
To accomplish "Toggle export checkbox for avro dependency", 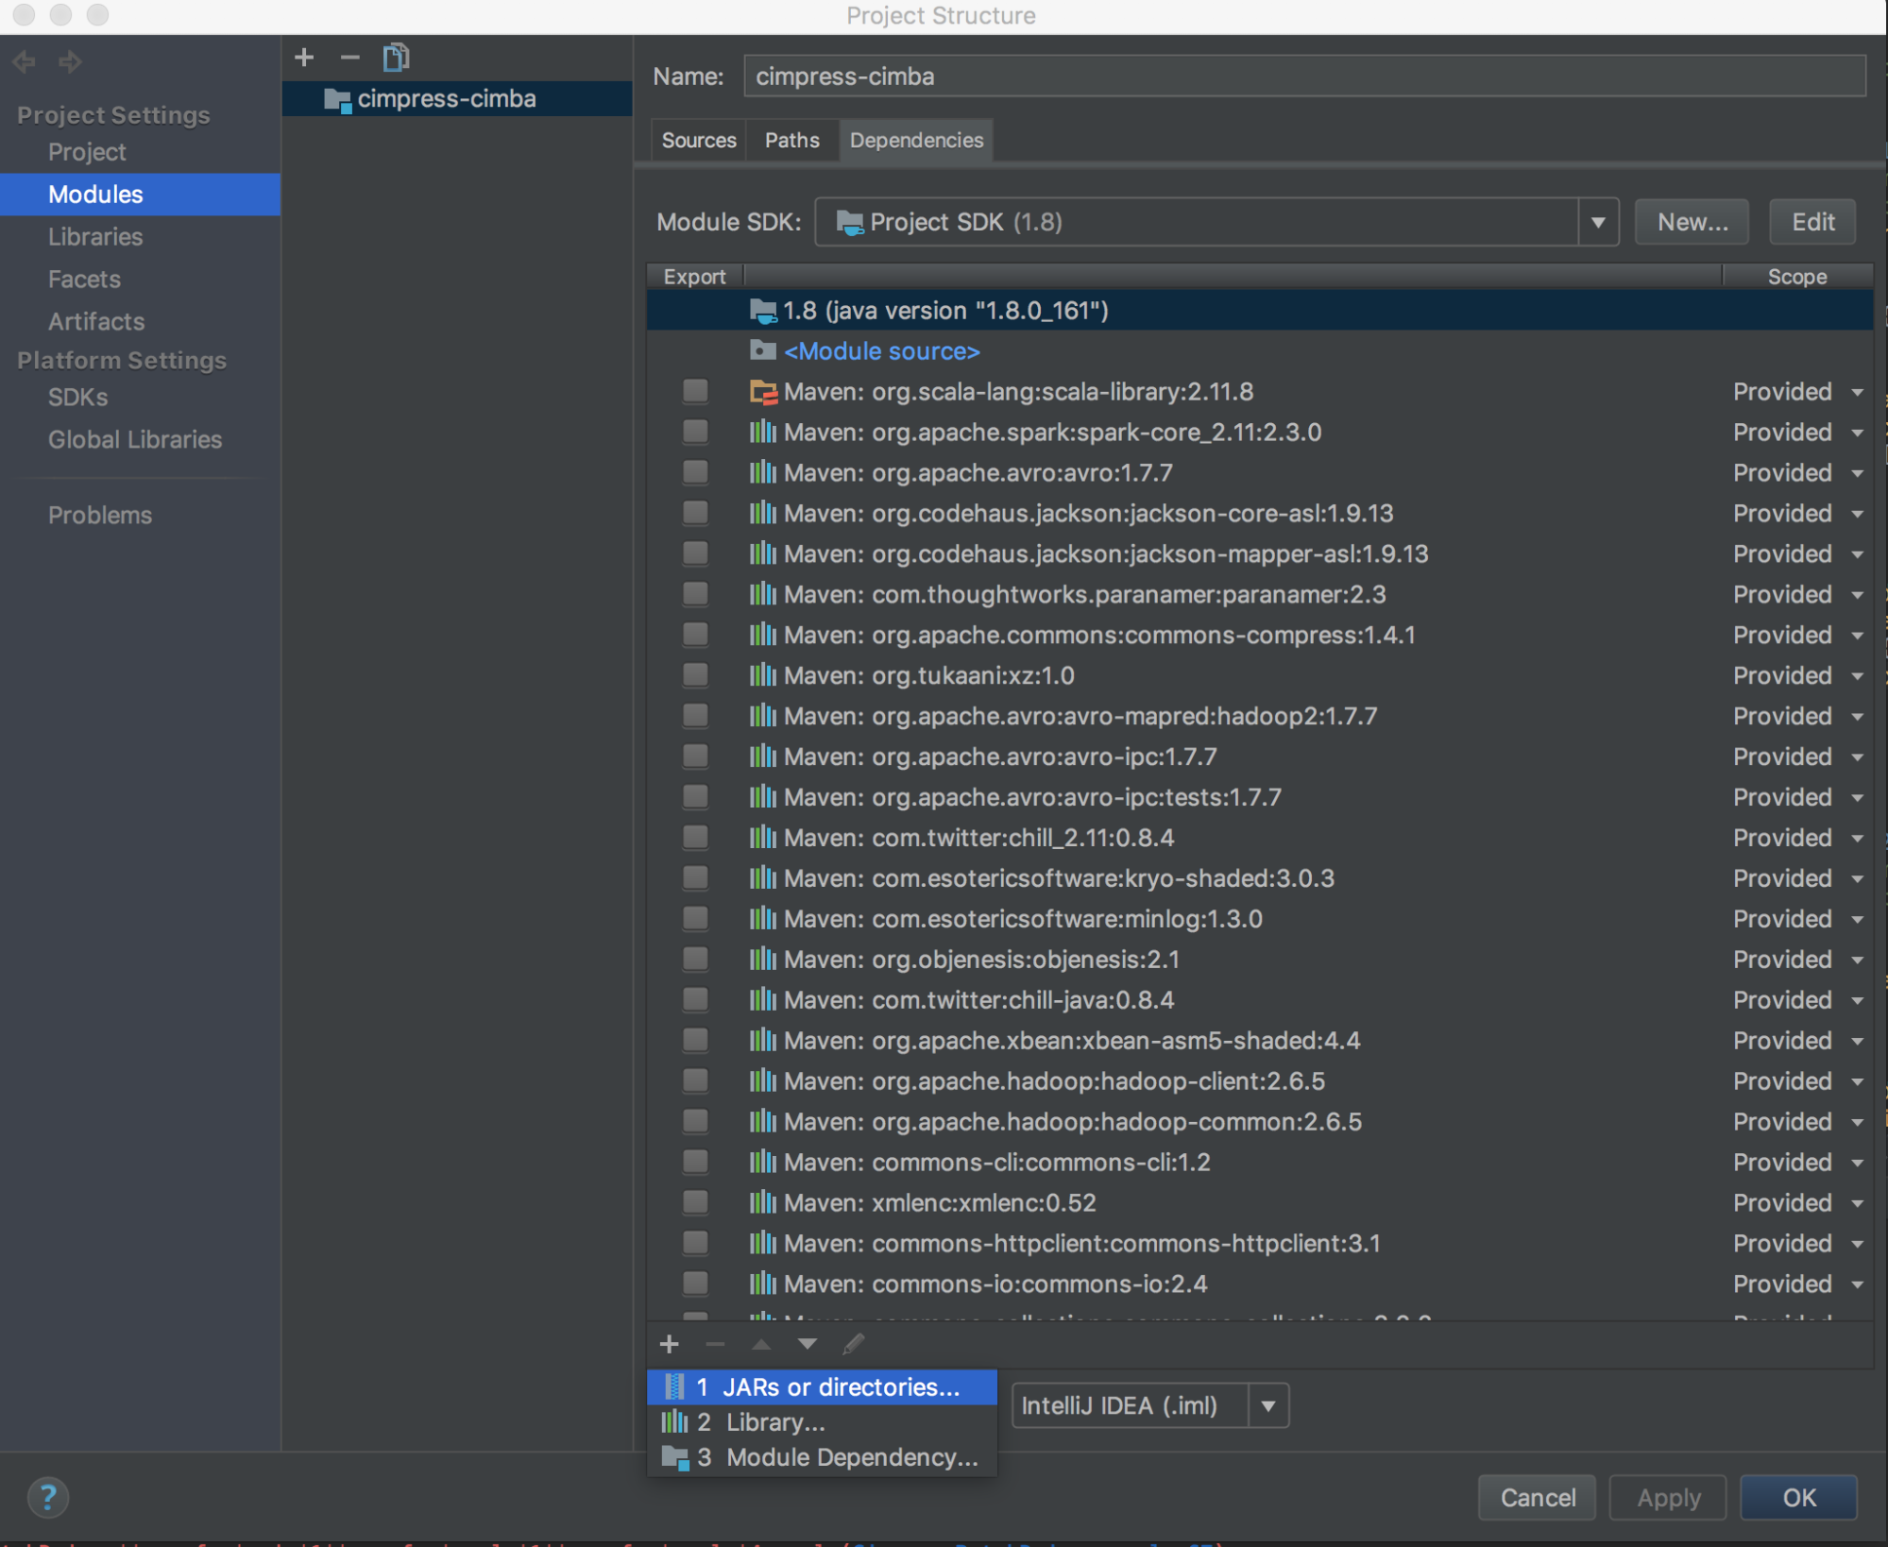I will 695,472.
